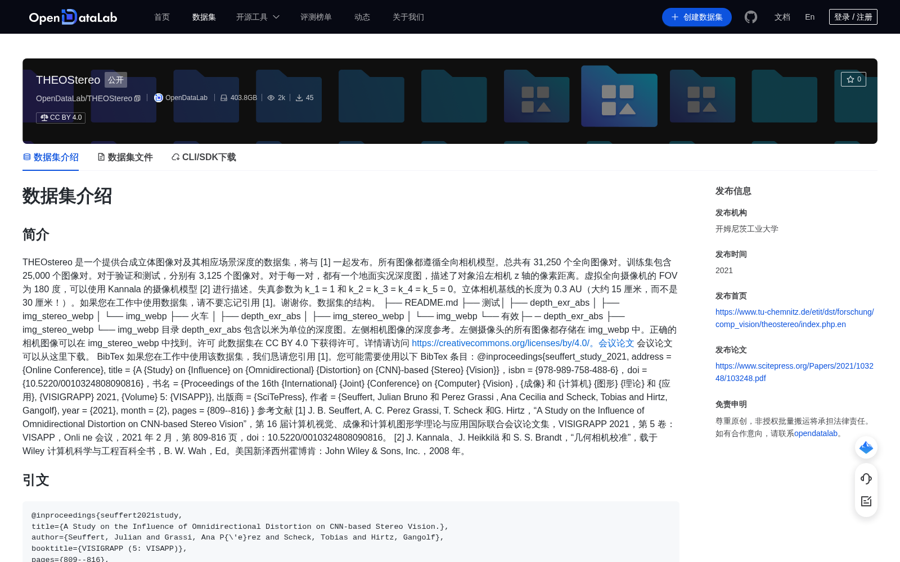The width and height of the screenshot is (900, 562).
Task: Open the 文档 link
Action: point(782,17)
